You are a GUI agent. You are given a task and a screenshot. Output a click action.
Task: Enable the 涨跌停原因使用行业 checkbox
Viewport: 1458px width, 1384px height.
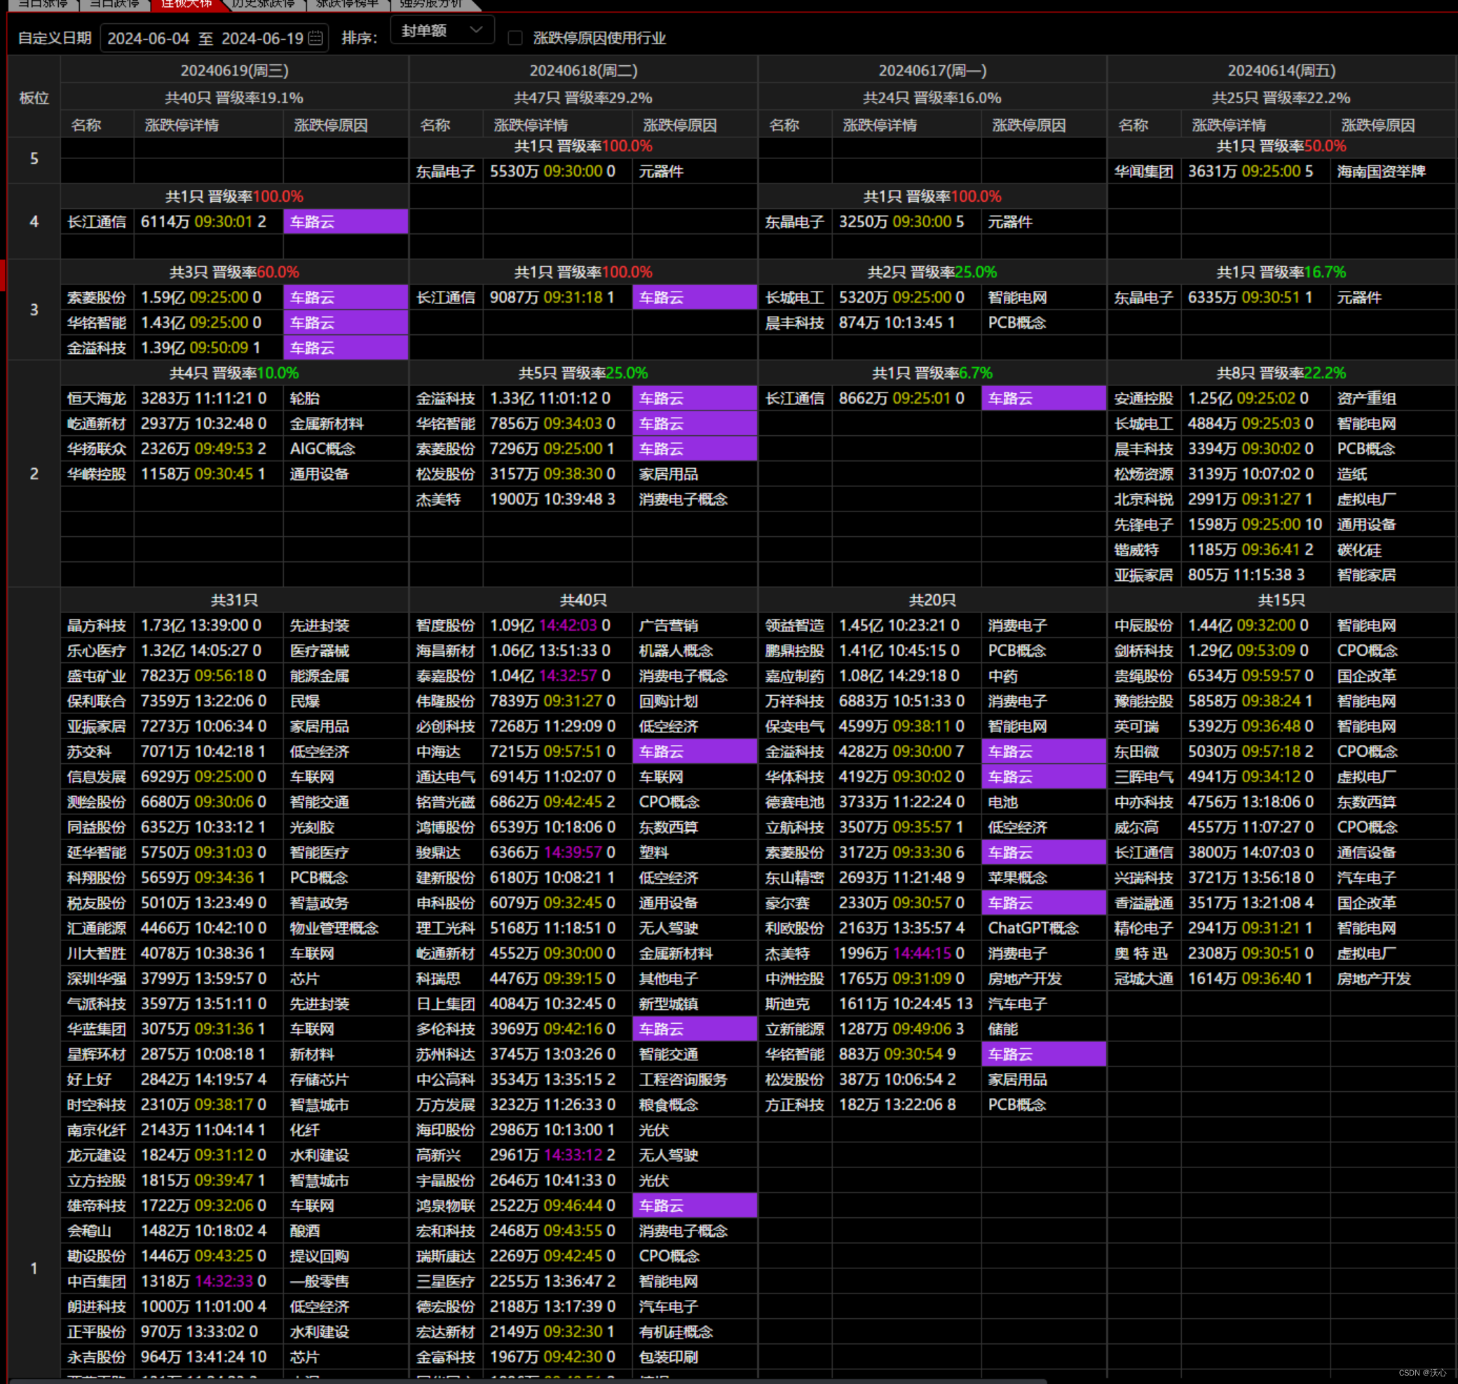(x=515, y=38)
